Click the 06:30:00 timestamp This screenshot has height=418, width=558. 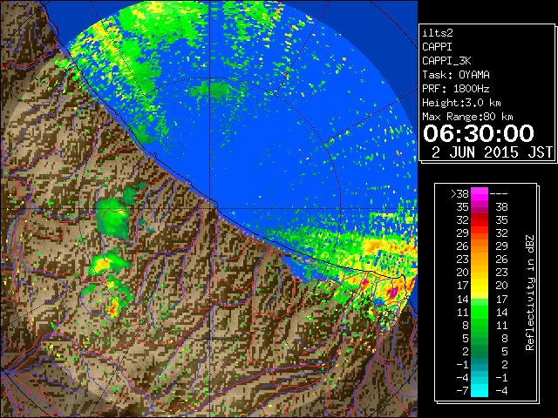tap(479, 133)
